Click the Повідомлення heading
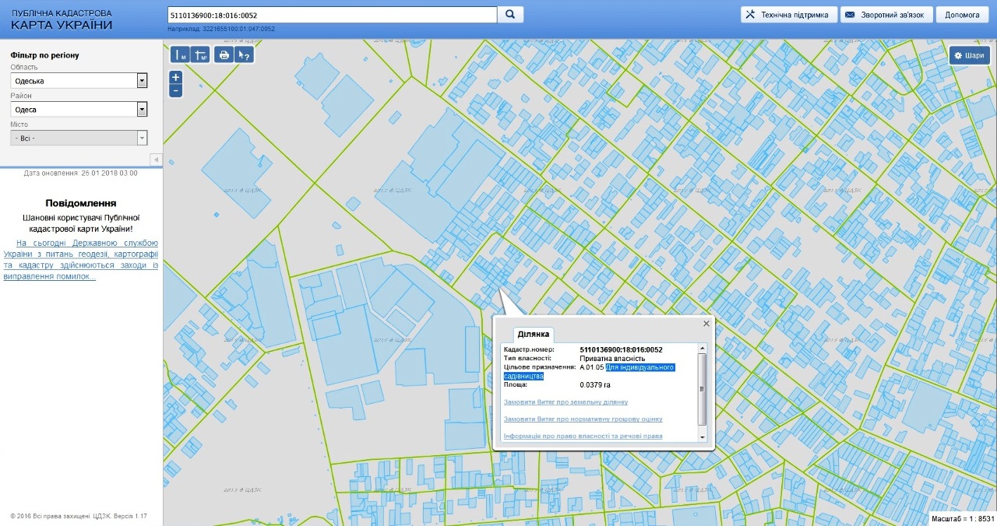 [x=81, y=203]
